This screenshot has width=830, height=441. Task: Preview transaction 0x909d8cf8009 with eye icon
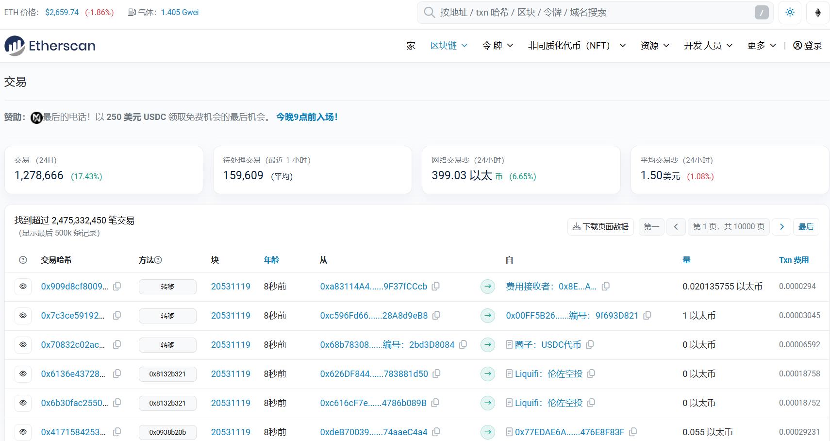pos(23,287)
